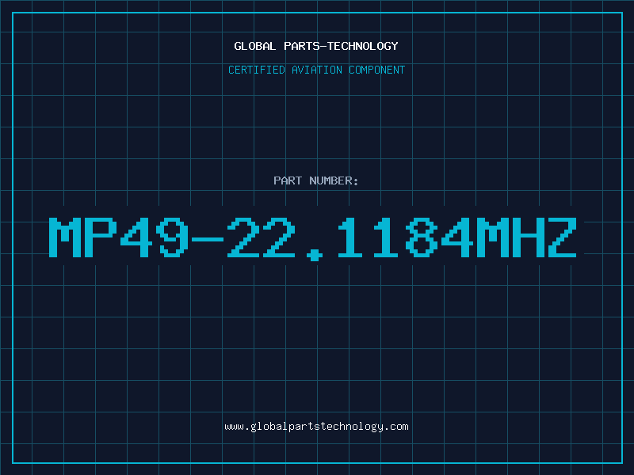Click the dash in the part number
The image size is (634, 475).
click(x=208, y=239)
